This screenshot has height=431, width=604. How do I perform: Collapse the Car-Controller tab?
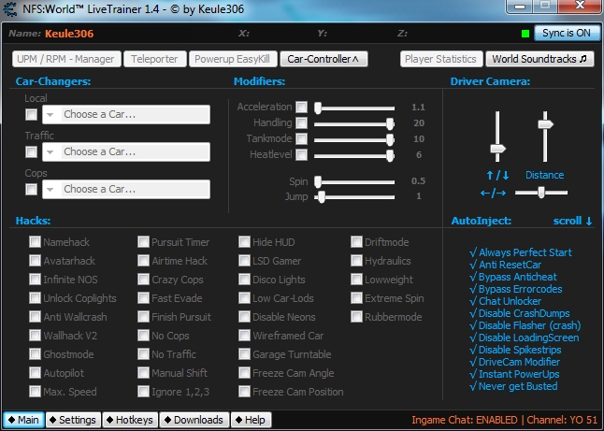(x=324, y=59)
